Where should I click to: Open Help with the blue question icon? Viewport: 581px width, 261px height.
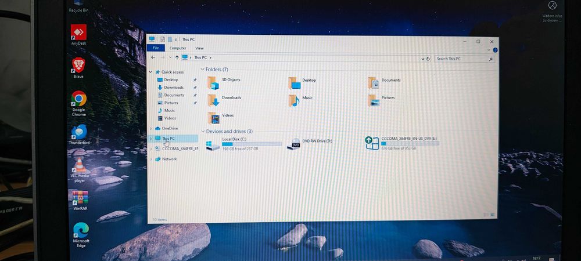(495, 50)
